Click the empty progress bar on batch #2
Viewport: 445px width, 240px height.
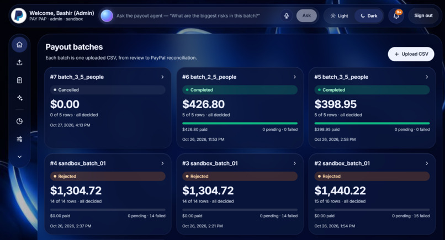[372, 210]
